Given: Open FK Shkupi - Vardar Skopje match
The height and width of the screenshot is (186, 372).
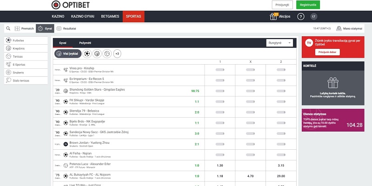Looking at the screenshot, I should (x=87, y=100).
